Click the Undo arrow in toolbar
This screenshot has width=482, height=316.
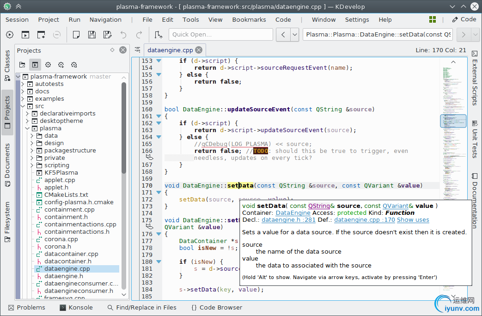(x=123, y=35)
